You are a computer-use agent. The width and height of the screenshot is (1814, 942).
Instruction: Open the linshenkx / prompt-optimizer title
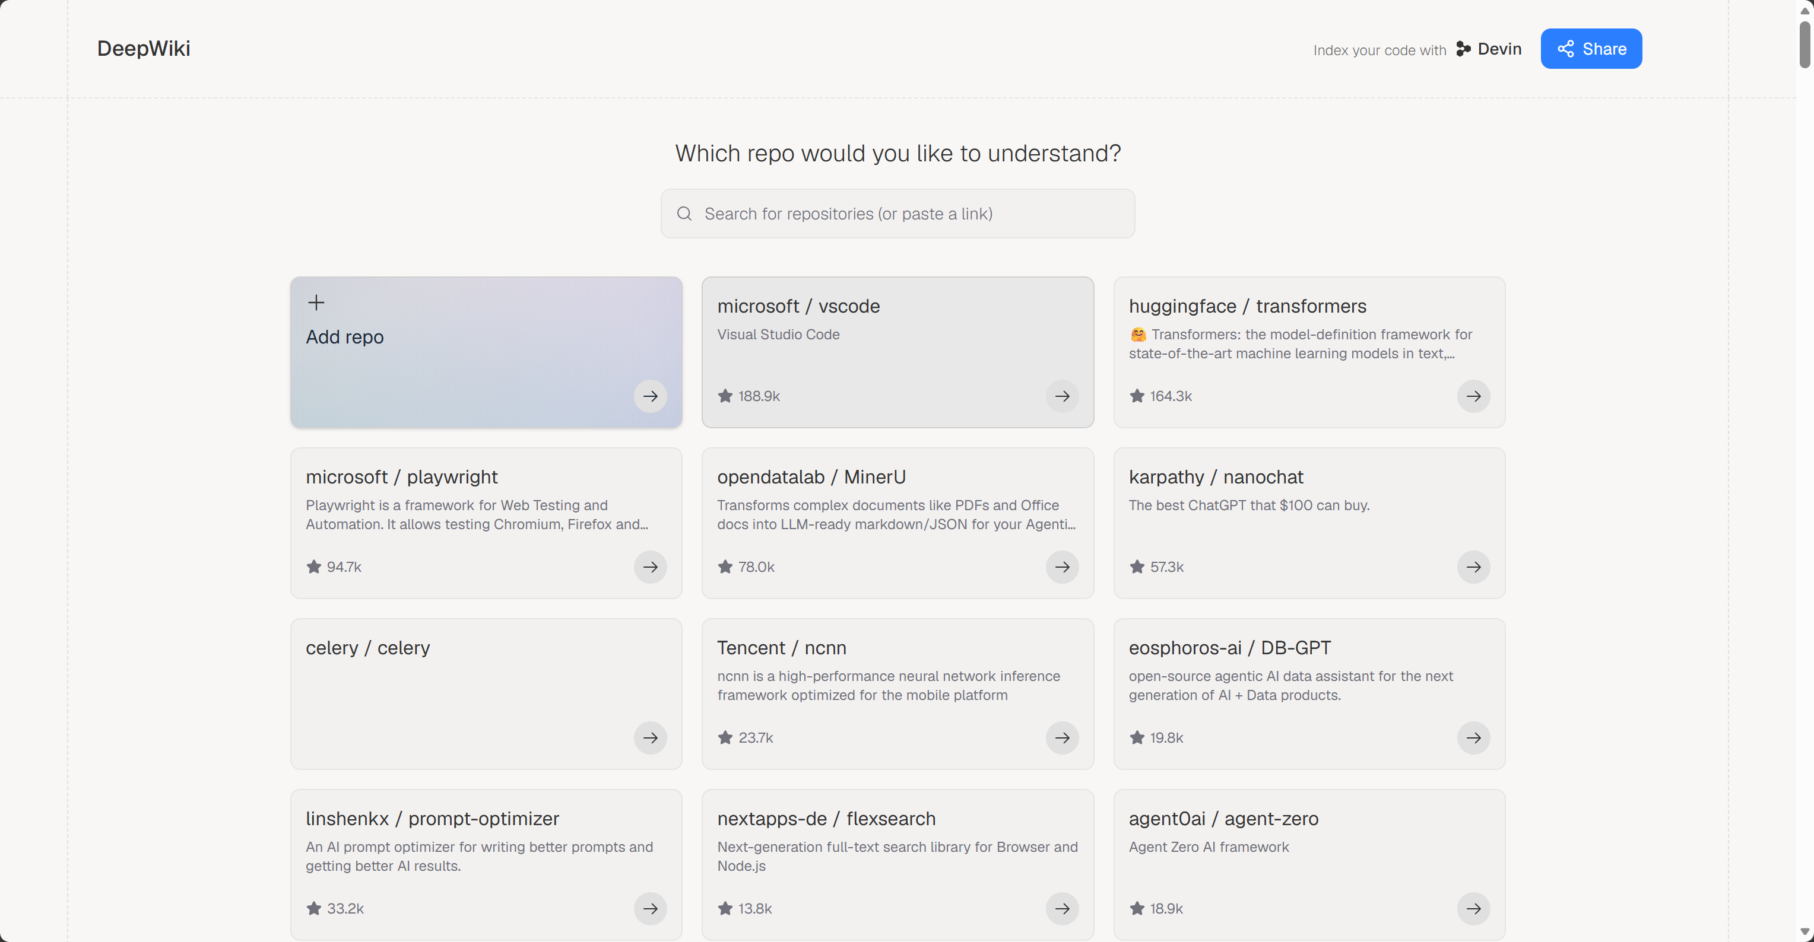tap(432, 819)
